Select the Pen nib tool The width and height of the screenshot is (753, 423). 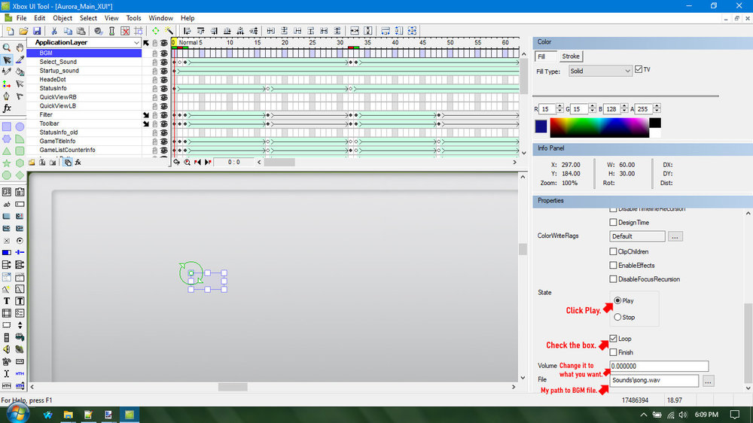coord(7,96)
